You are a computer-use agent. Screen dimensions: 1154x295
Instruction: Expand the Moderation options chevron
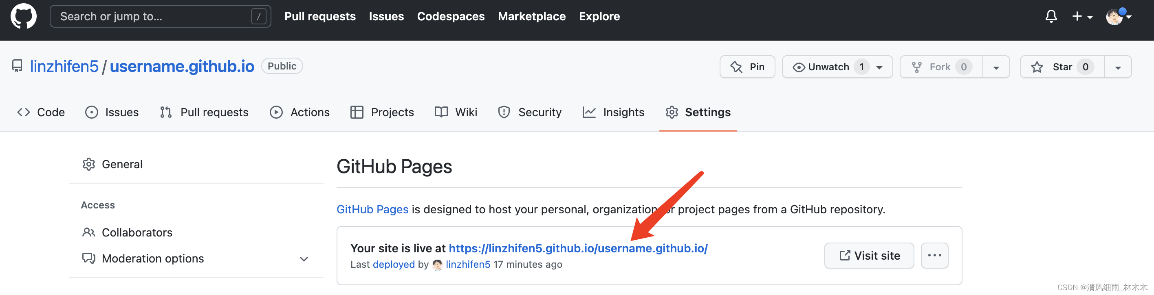pyautogui.click(x=304, y=259)
